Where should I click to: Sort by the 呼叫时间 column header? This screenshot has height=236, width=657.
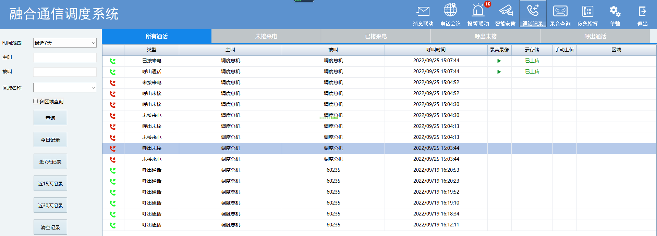coord(436,50)
